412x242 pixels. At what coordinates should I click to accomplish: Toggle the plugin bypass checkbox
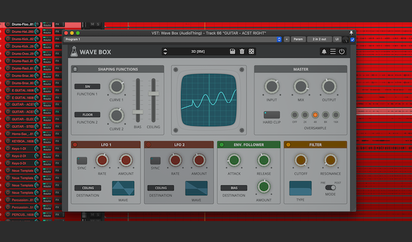[352, 39]
